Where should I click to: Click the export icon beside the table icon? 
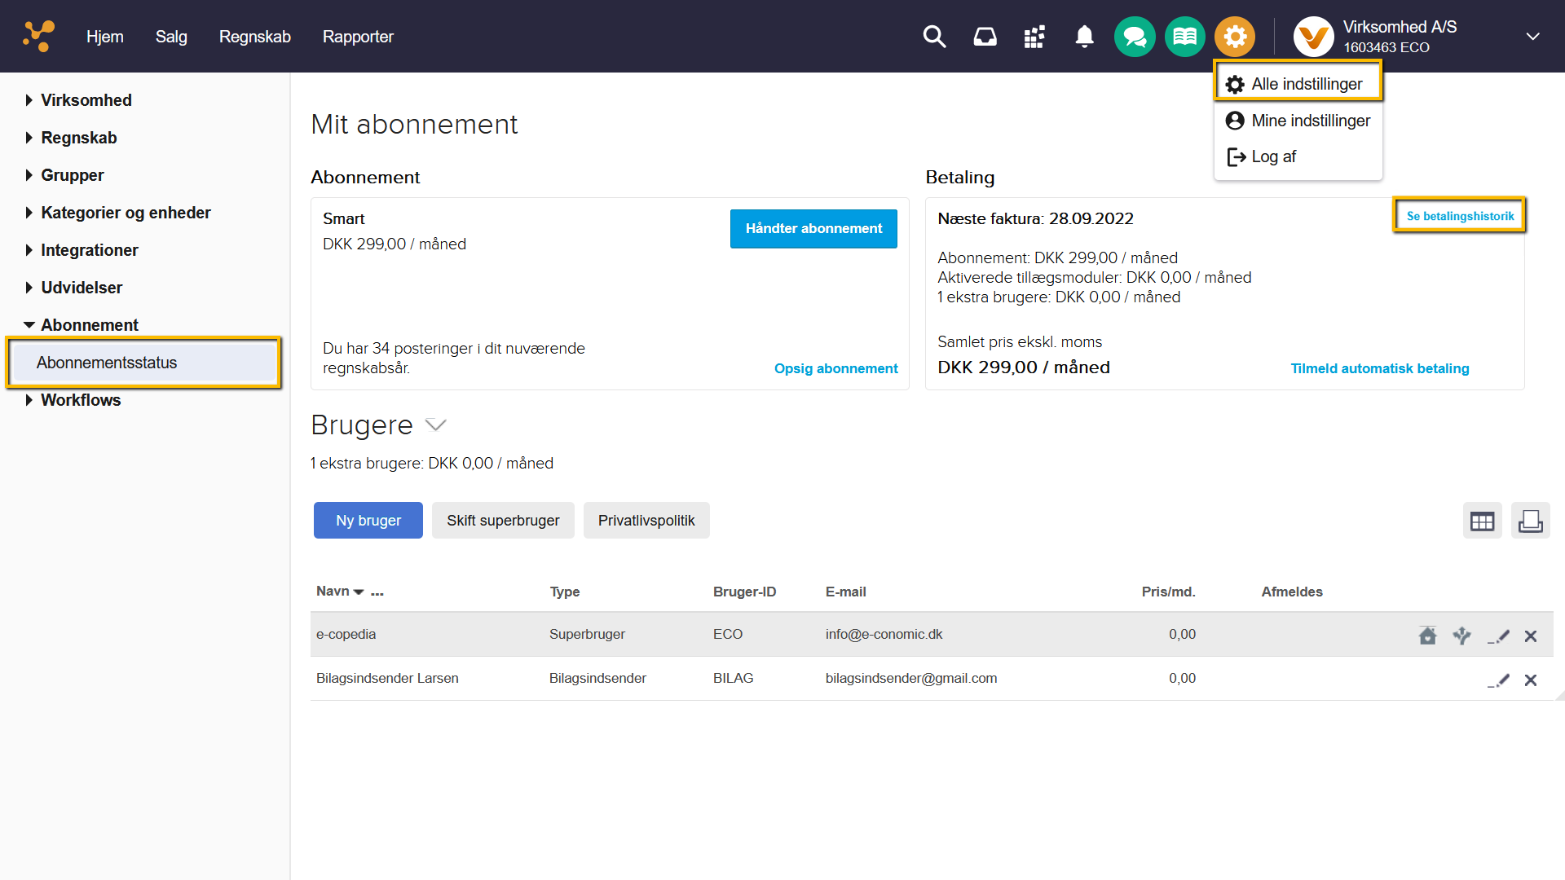(x=1530, y=521)
